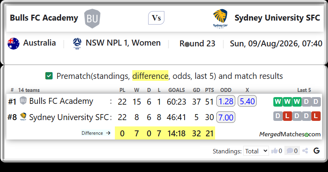Image resolution: width=328 pixels, height=172 pixels.
Task: Click the second W badge in Bulls last 5
Action: pos(287,102)
